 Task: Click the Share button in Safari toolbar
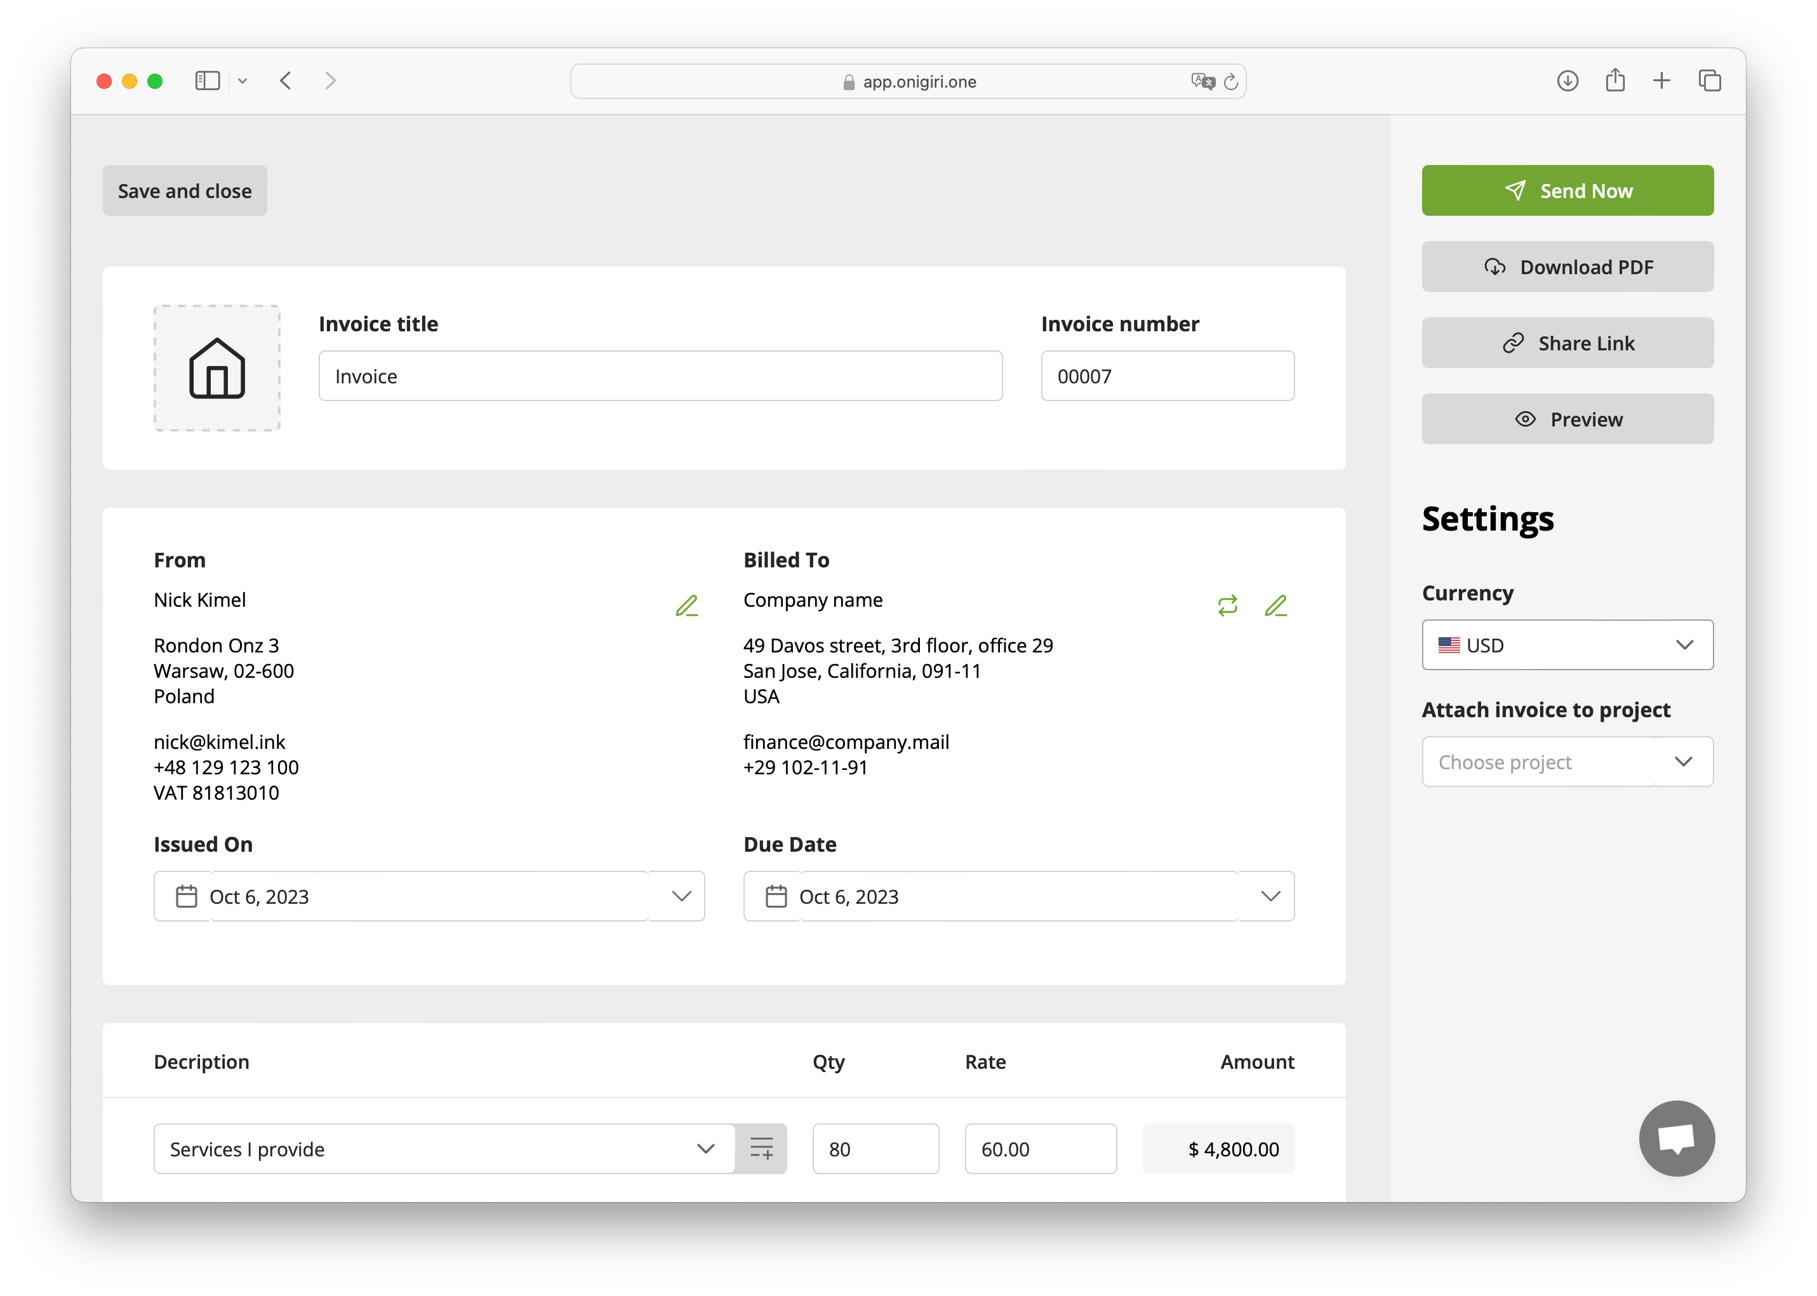pos(1615,81)
